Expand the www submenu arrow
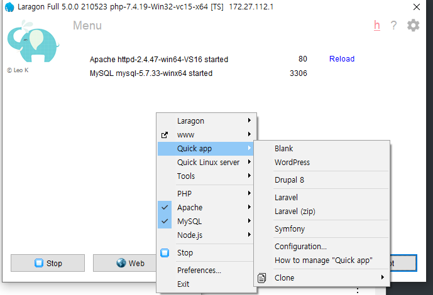The image size is (433, 295). tap(249, 134)
